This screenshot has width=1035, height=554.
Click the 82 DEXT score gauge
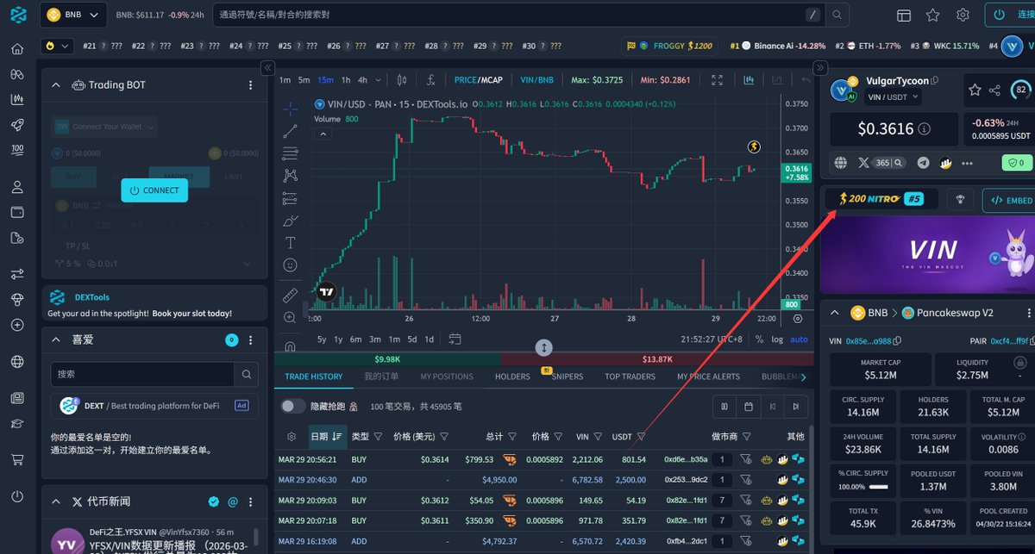[1021, 90]
